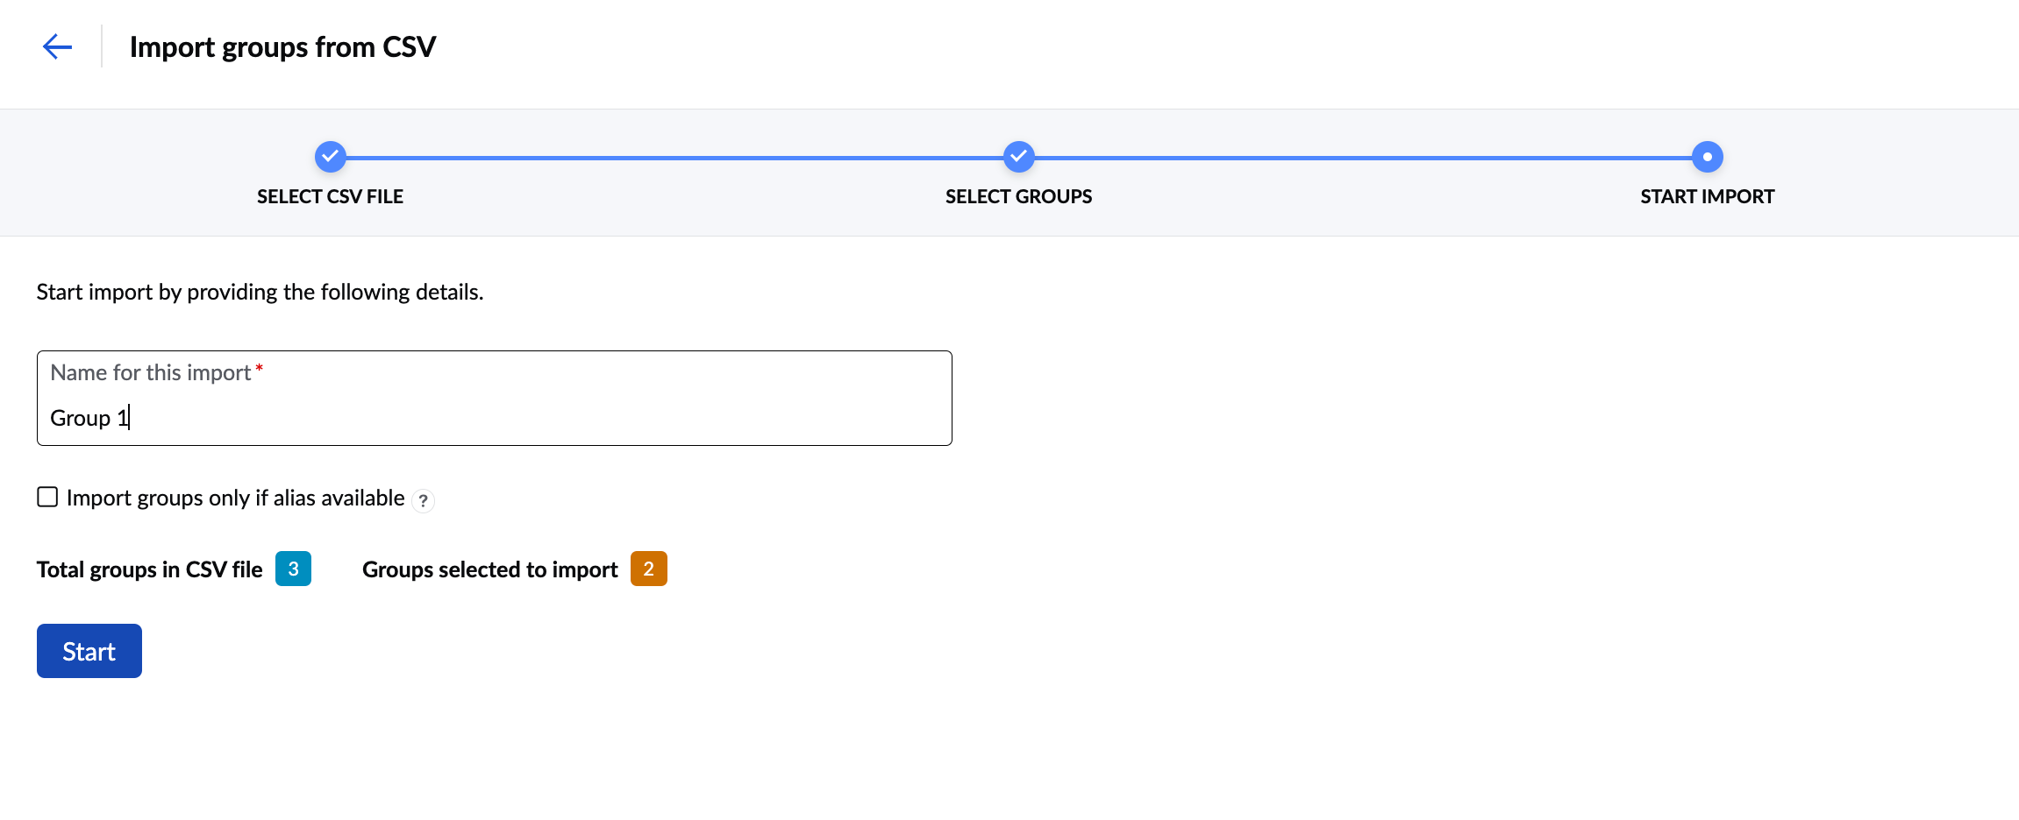Click the progress line between Groups and Import steps
This screenshot has height=820, width=2019.
click(x=1362, y=158)
